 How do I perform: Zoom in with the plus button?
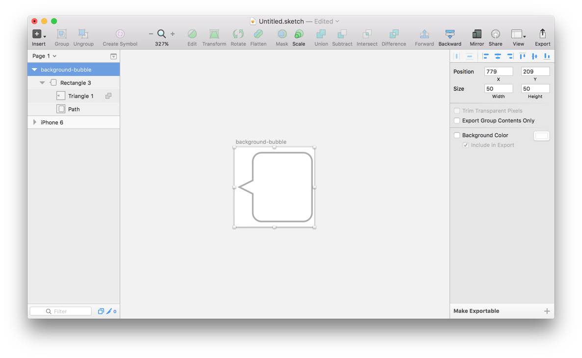[173, 34]
